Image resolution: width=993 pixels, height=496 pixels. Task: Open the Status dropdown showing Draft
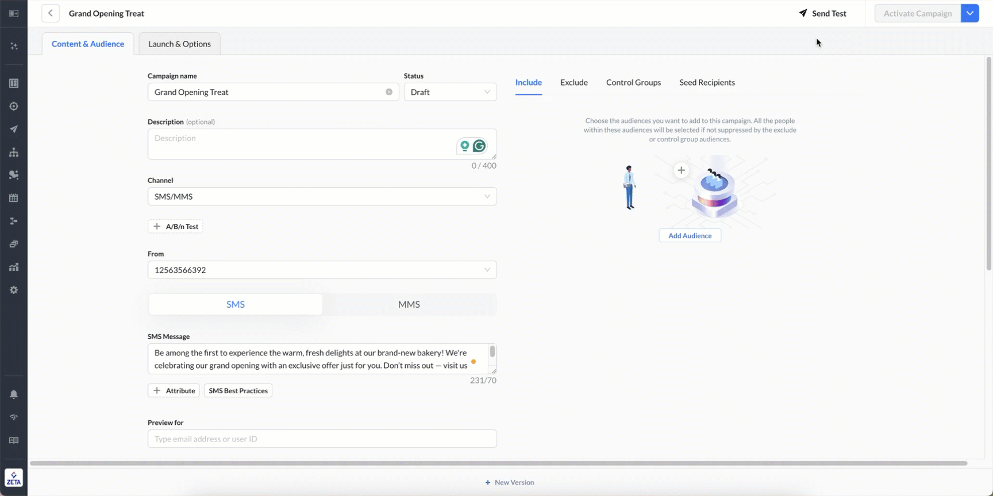pos(450,92)
